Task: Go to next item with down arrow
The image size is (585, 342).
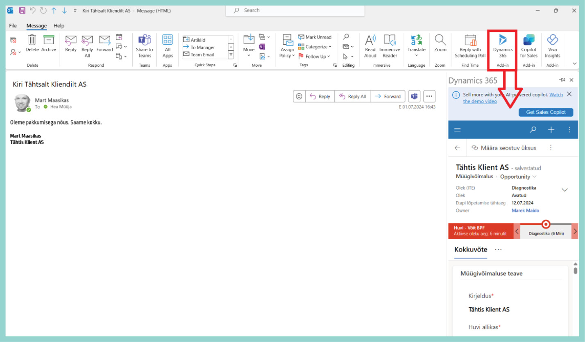Action: tap(64, 11)
